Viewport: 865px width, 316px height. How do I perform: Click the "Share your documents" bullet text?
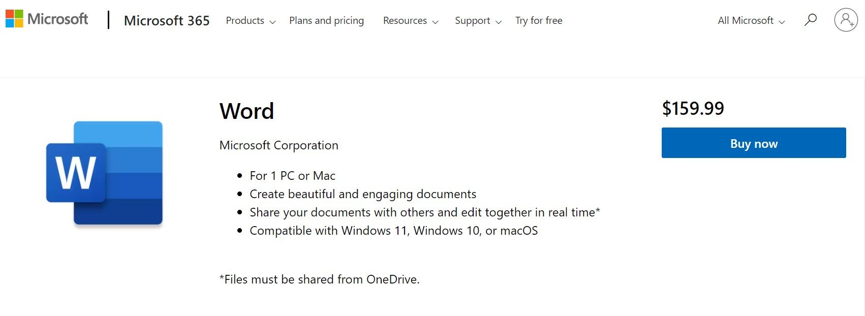pos(424,212)
